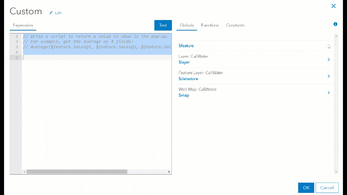Screen dimensions: 347x195
Task: Expand $datastore for Feature Layer CaliWater
Action: 329,76
